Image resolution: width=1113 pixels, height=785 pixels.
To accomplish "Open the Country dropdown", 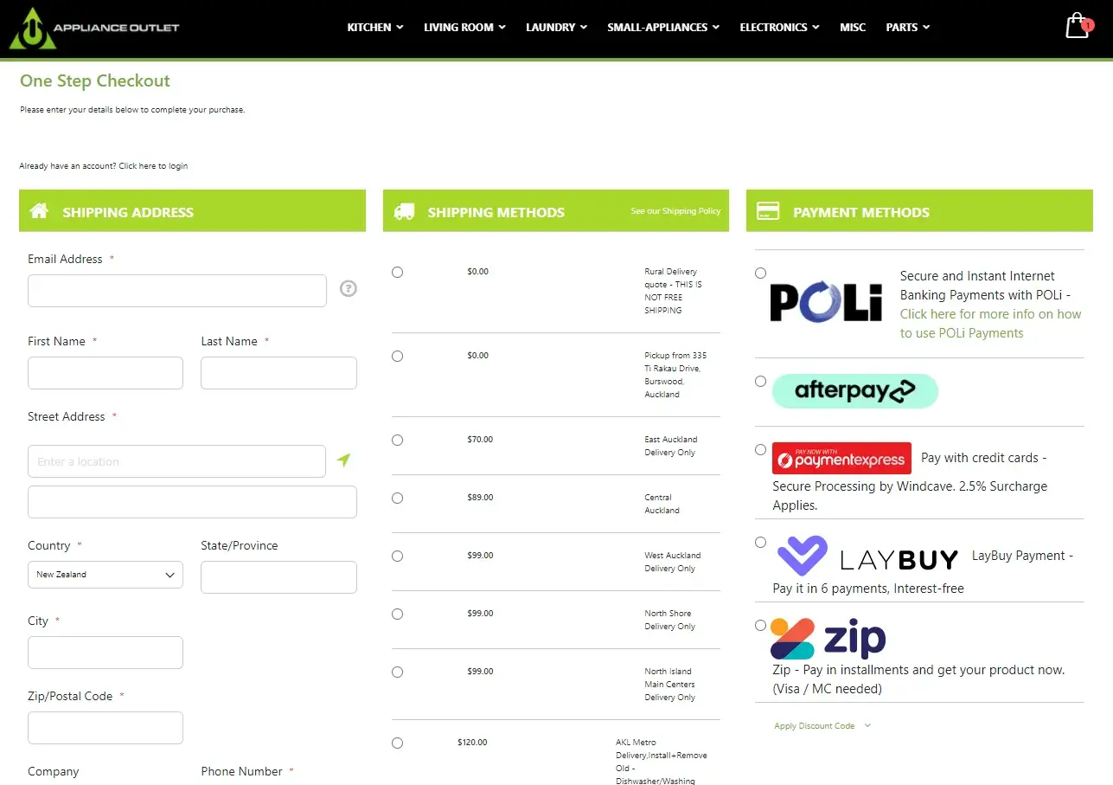I will click(105, 574).
